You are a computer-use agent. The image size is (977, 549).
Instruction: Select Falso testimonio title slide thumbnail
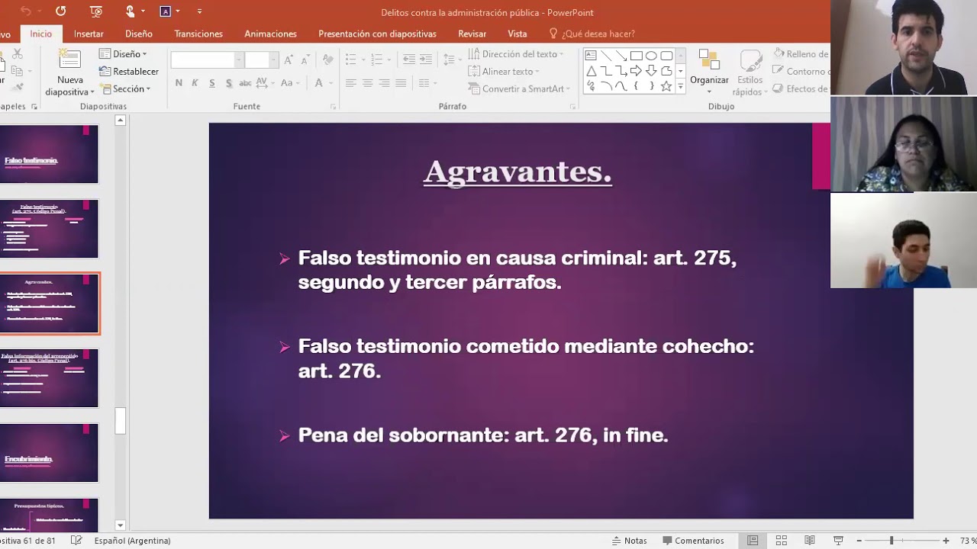click(x=49, y=154)
